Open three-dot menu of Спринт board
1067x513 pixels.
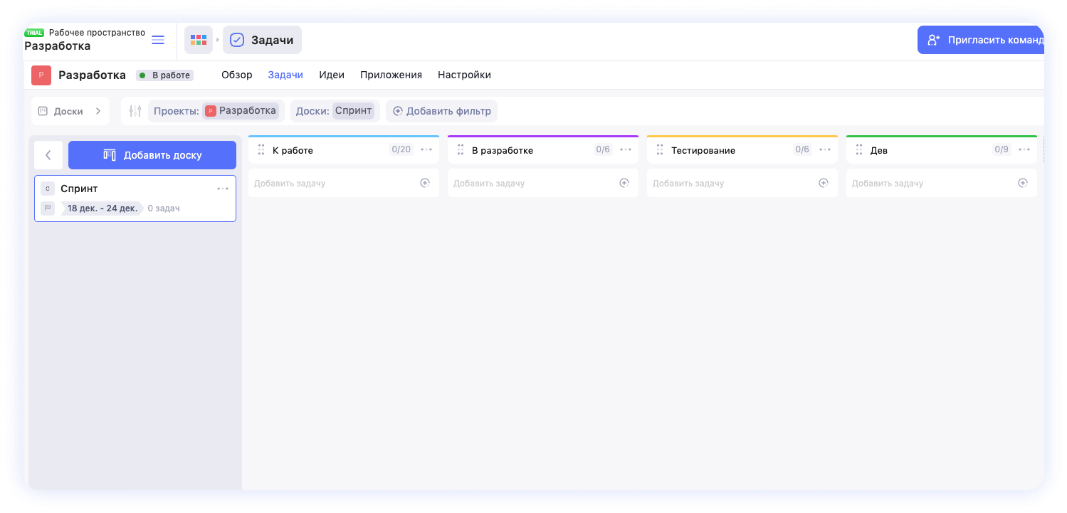pos(223,189)
